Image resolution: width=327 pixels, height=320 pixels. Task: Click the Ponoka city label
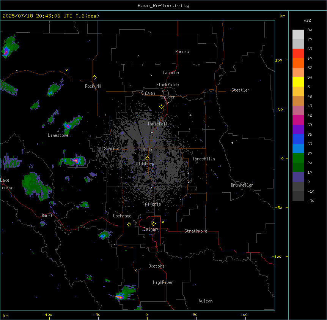click(182, 52)
